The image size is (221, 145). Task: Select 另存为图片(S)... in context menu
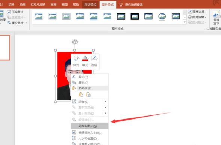(x=90, y=126)
